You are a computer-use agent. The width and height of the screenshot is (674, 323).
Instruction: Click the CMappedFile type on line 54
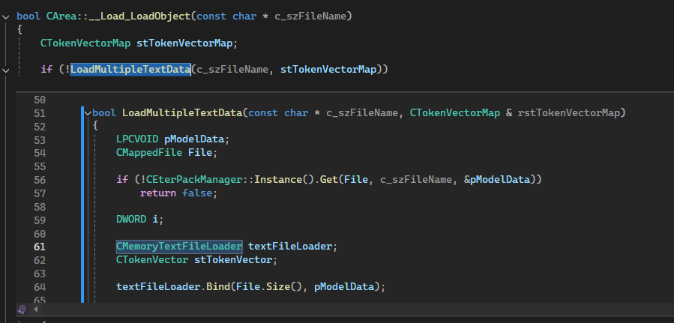click(x=149, y=152)
